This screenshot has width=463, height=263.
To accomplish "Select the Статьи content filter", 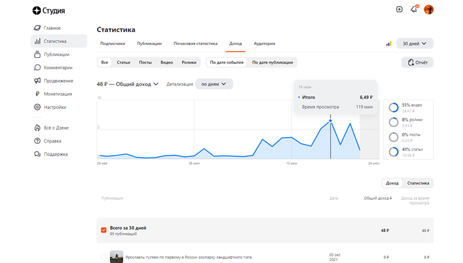I will tap(124, 62).
